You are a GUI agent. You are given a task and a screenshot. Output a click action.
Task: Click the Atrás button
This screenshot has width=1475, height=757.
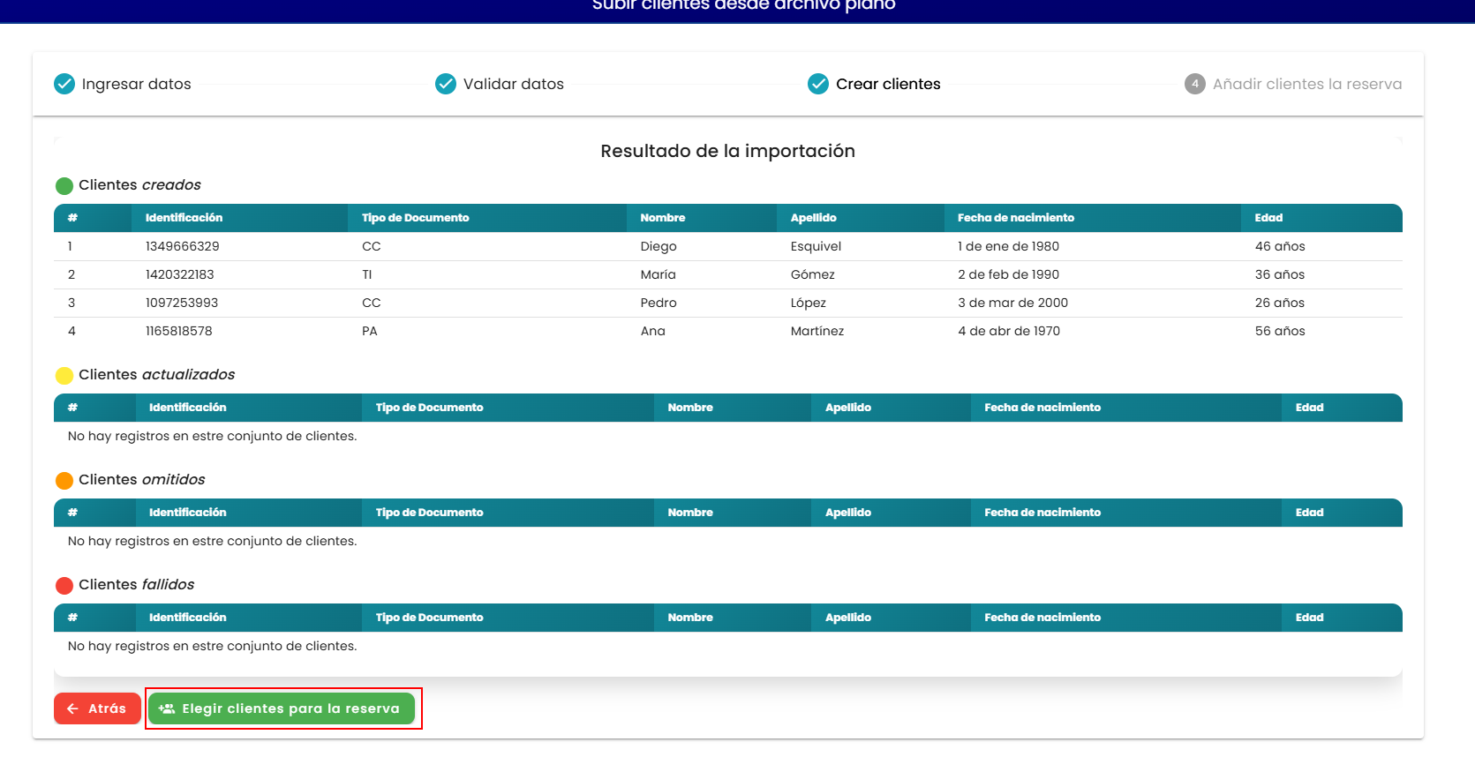97,708
